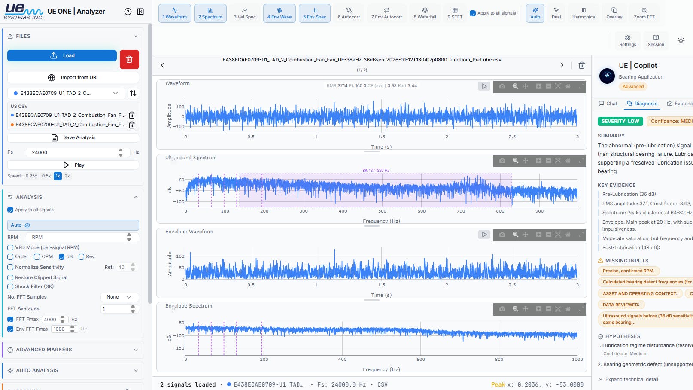The width and height of the screenshot is (693, 390).
Task: Zoom in on the Ultrasound Spectrum plot
Action: [x=538, y=161]
